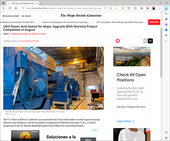Open the Favorites list icon
The width and height of the screenshot is (170, 141).
[135, 8]
